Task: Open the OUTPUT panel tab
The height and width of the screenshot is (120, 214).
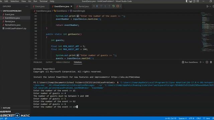Action: coord(49,62)
